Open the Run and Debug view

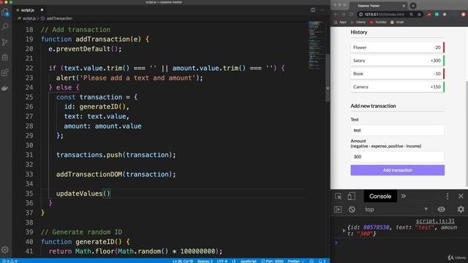[x=5, y=57]
